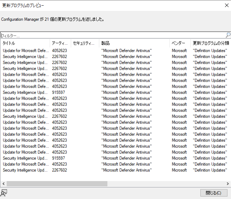Sort by the アーティ... column header
The width and height of the screenshot is (231, 199).
pyautogui.click(x=61, y=43)
